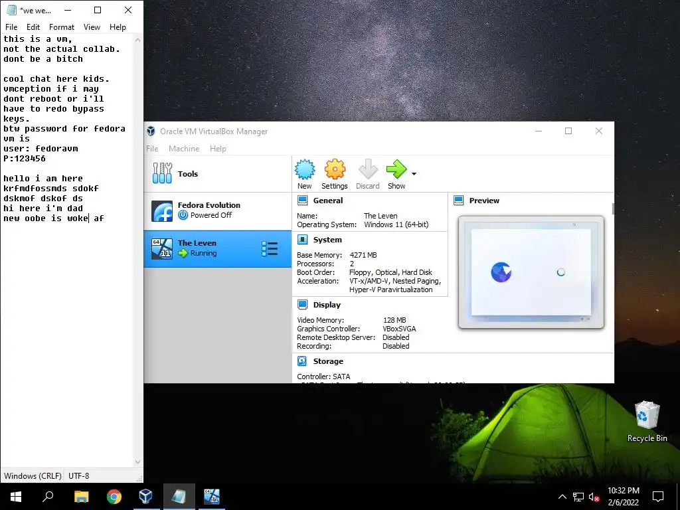Screen dimensions: 680x510
Task: Click 'Windows (CRLF)' in Notepad status bar
Action: (x=33, y=475)
